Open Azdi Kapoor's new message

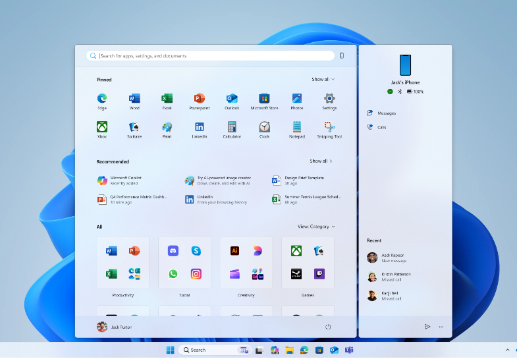tap(387, 258)
